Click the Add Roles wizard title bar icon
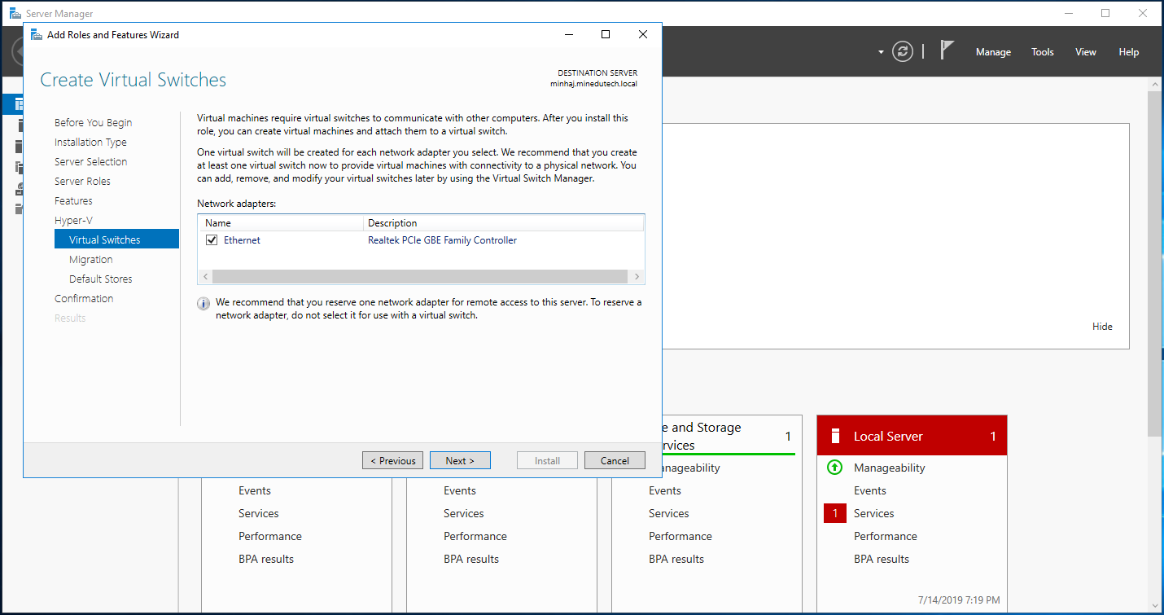 37,35
